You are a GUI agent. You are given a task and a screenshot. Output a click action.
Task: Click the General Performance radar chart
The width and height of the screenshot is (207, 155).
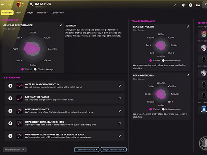pyautogui.click(x=33, y=49)
